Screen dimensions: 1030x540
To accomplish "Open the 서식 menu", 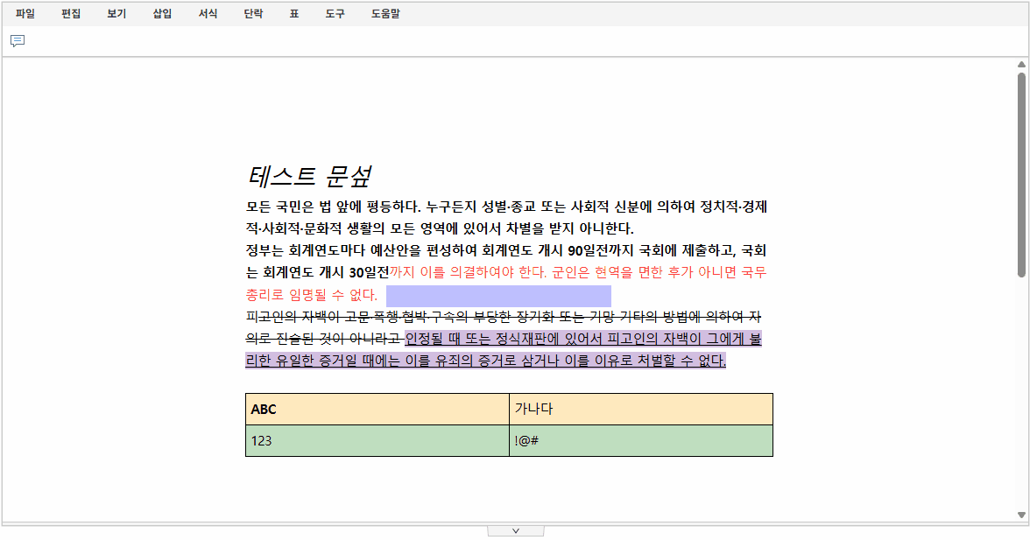I will click(207, 13).
